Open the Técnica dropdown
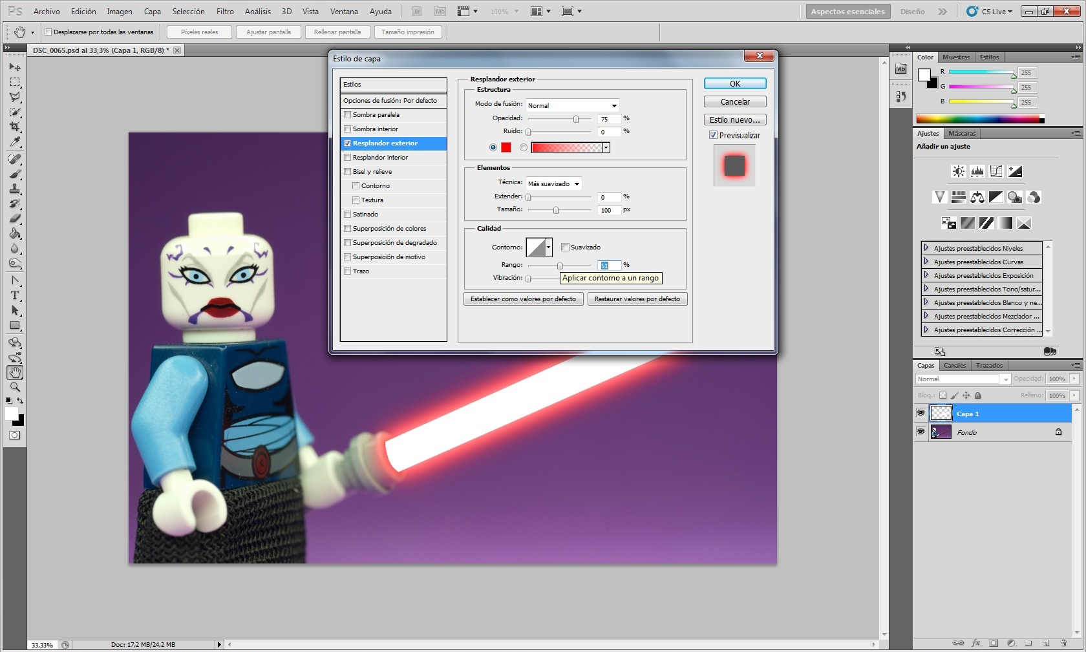This screenshot has width=1086, height=652. (x=554, y=184)
